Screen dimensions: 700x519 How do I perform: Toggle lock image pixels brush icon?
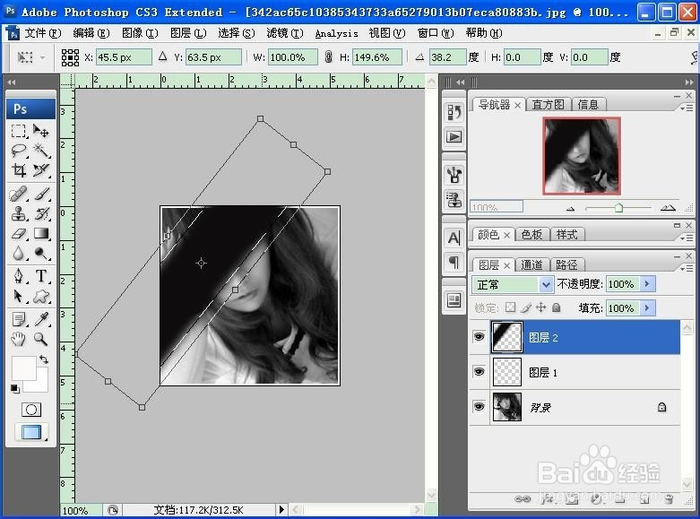coord(526,307)
